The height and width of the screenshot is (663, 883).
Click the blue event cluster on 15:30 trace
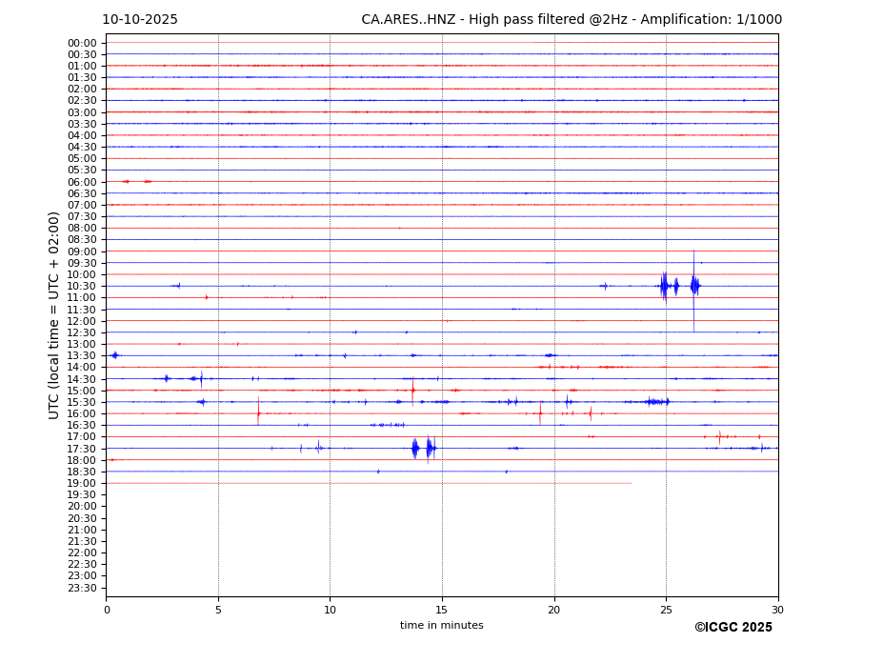click(x=655, y=402)
